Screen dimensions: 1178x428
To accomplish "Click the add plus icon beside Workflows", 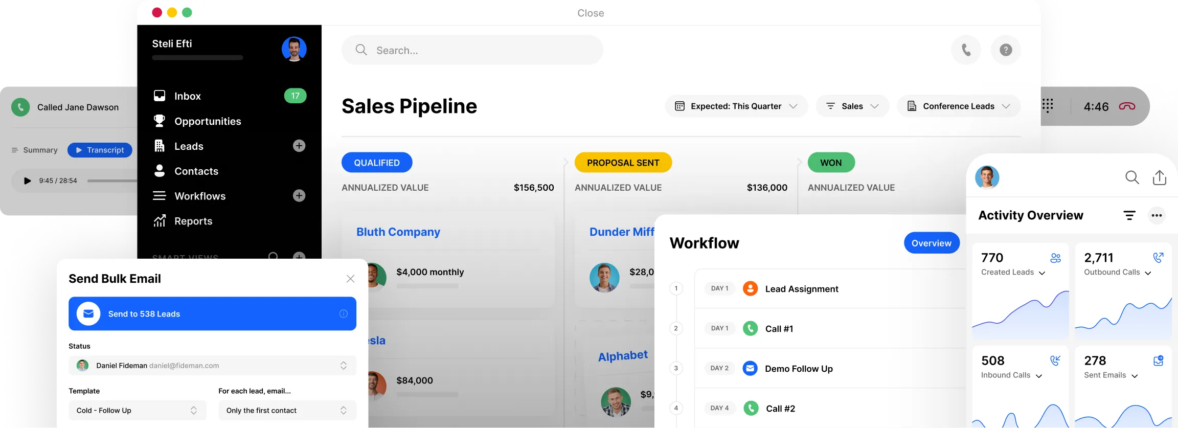I will pos(299,196).
